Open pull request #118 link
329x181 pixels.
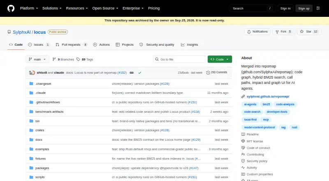195,112
